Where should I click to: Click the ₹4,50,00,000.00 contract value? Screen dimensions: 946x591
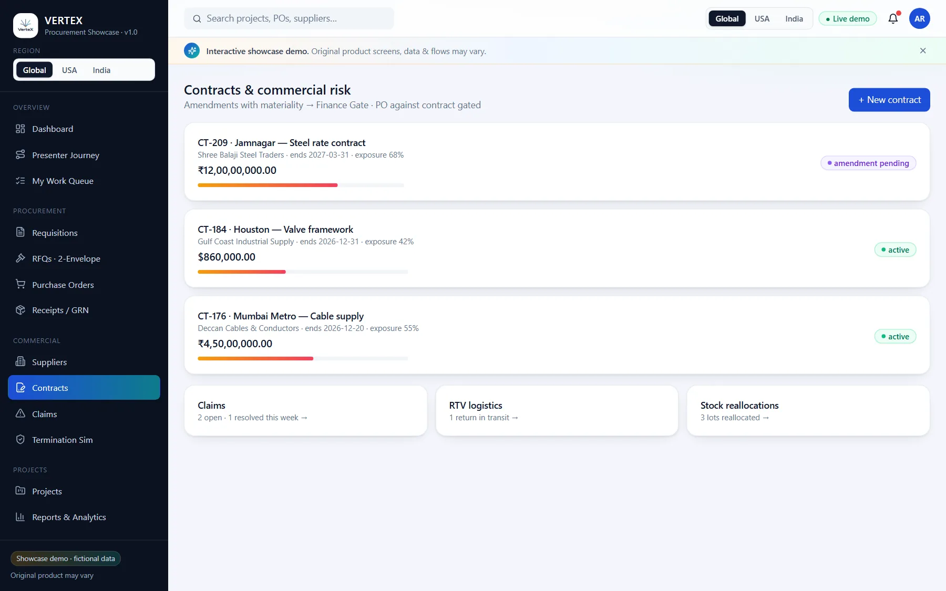click(x=235, y=344)
